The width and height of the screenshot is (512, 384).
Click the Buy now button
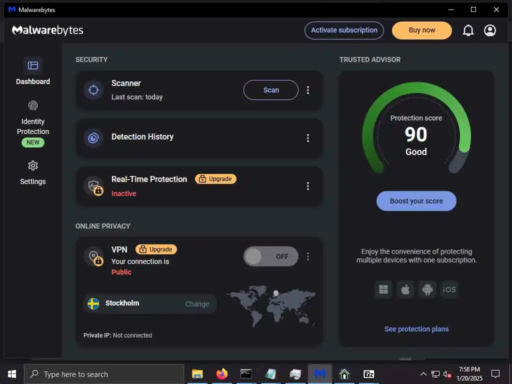tap(421, 30)
